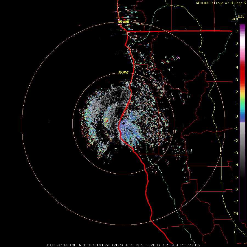Click the scale label 7
247x247 pixels.
[x=237, y=31]
